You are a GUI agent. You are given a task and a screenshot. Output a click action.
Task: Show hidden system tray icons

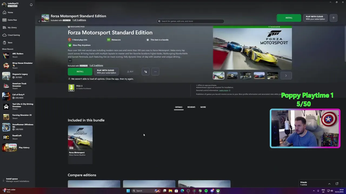click(x=314, y=191)
